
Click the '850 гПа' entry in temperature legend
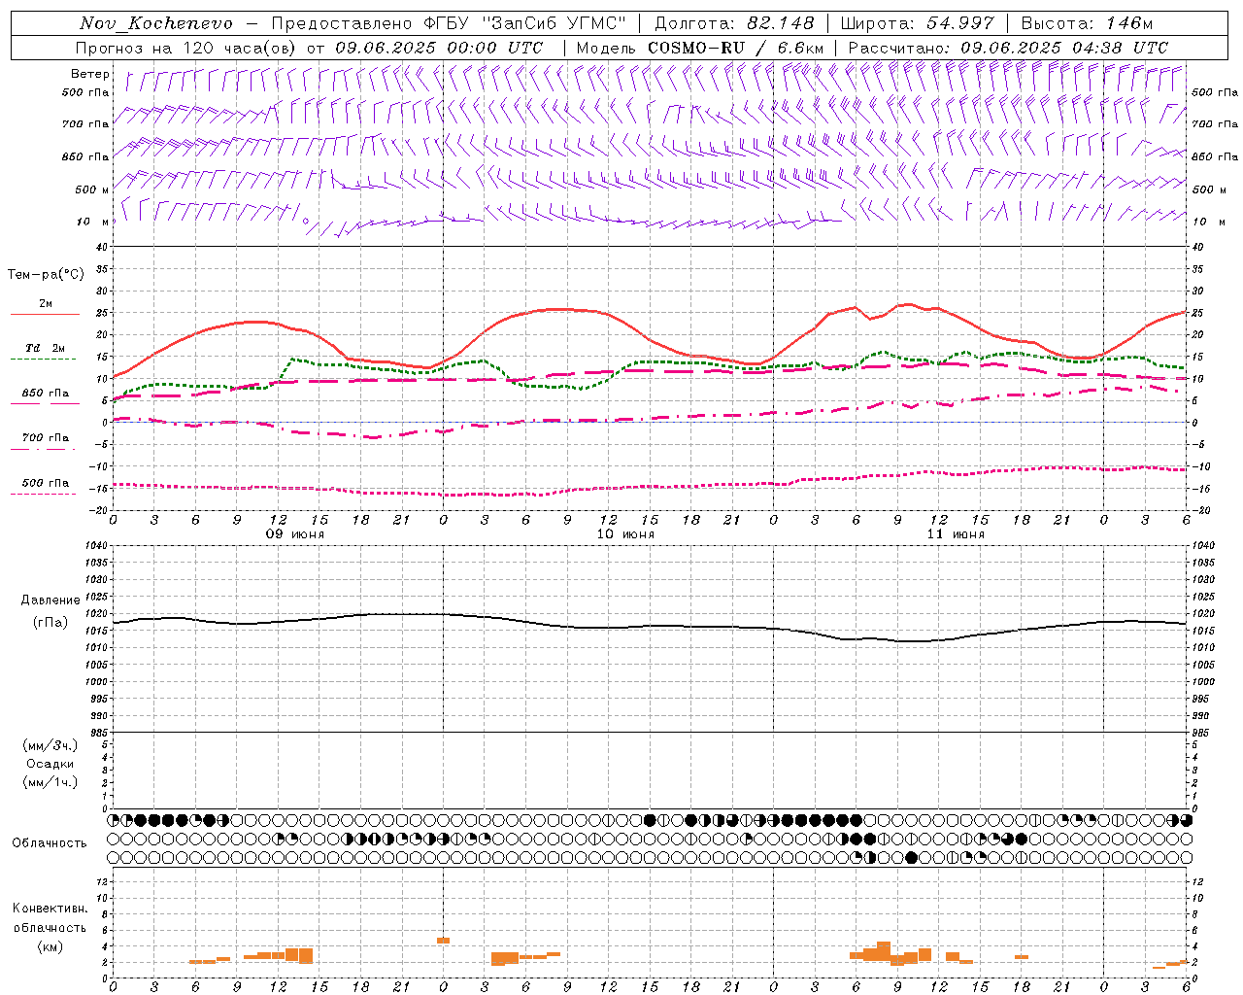tap(46, 393)
